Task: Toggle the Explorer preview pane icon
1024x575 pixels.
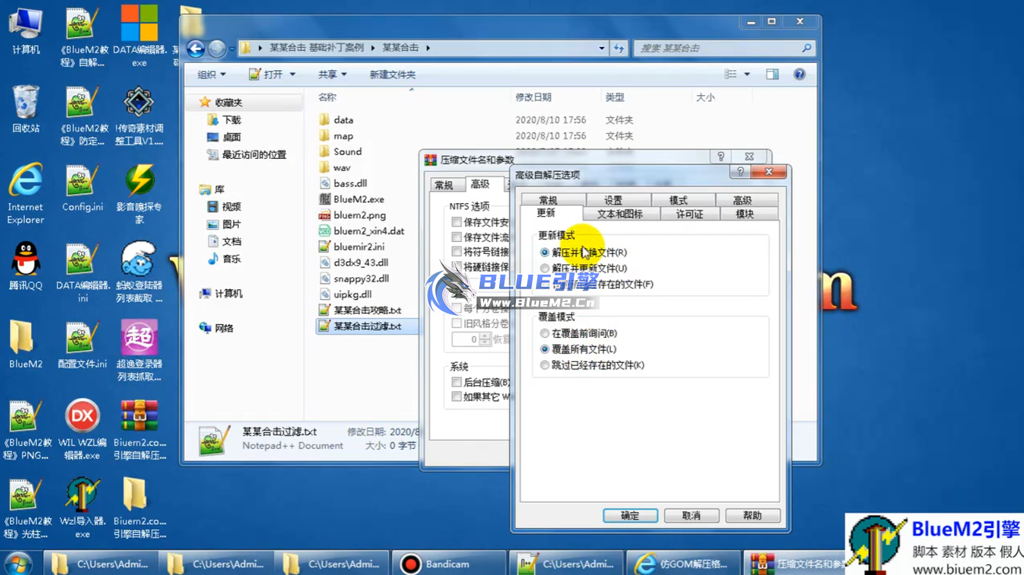Action: [x=772, y=75]
